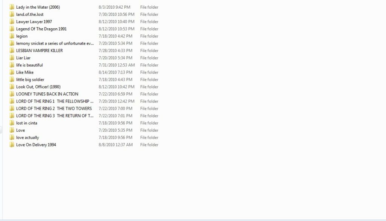The height and width of the screenshot is (221, 386).
Task: Select the 'lost in cinta' folder name
Action: pos(27,123)
